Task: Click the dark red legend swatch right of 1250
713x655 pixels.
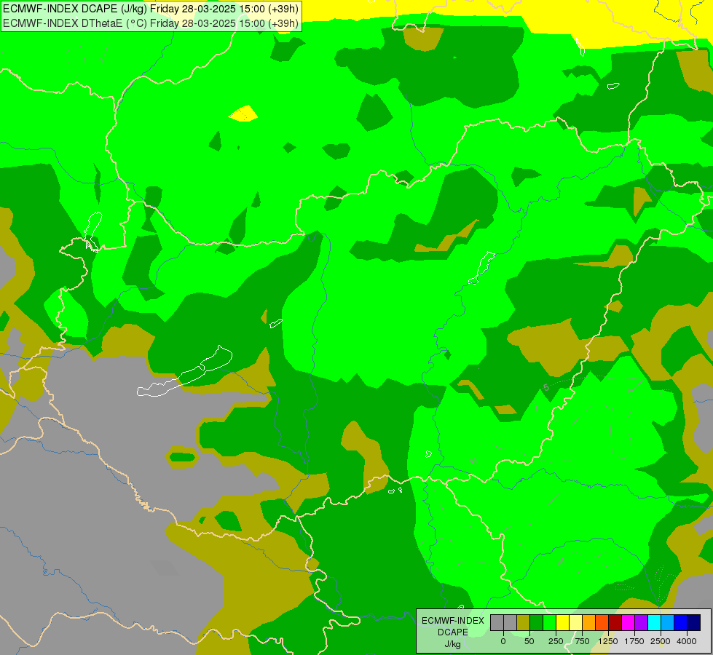Action: (615, 622)
